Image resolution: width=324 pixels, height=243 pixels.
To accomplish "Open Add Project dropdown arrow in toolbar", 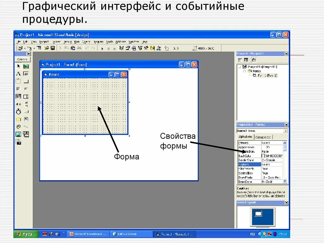I will pos(24,48).
